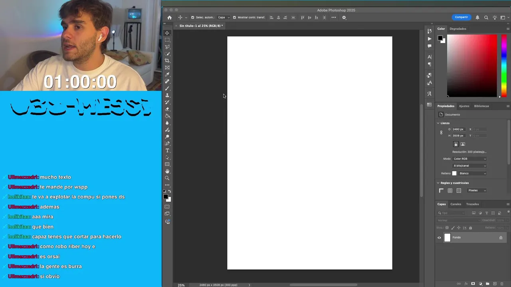Toggle the rulers icon in Reglas y cuadrículas

[x=441, y=191]
